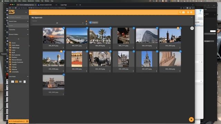This screenshot has width=221, height=124.
Task: Click the orange user icon beside the filter
Action: (x=86, y=21)
